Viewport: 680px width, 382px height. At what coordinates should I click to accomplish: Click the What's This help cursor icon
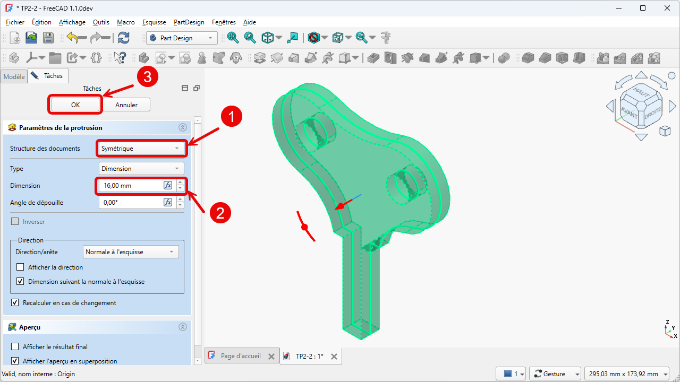coord(120,57)
